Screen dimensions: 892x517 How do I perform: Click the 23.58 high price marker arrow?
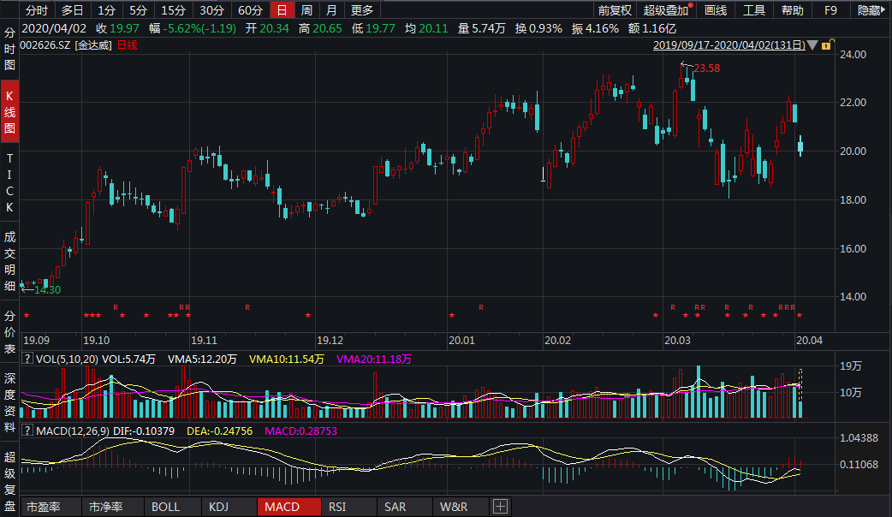(x=687, y=65)
